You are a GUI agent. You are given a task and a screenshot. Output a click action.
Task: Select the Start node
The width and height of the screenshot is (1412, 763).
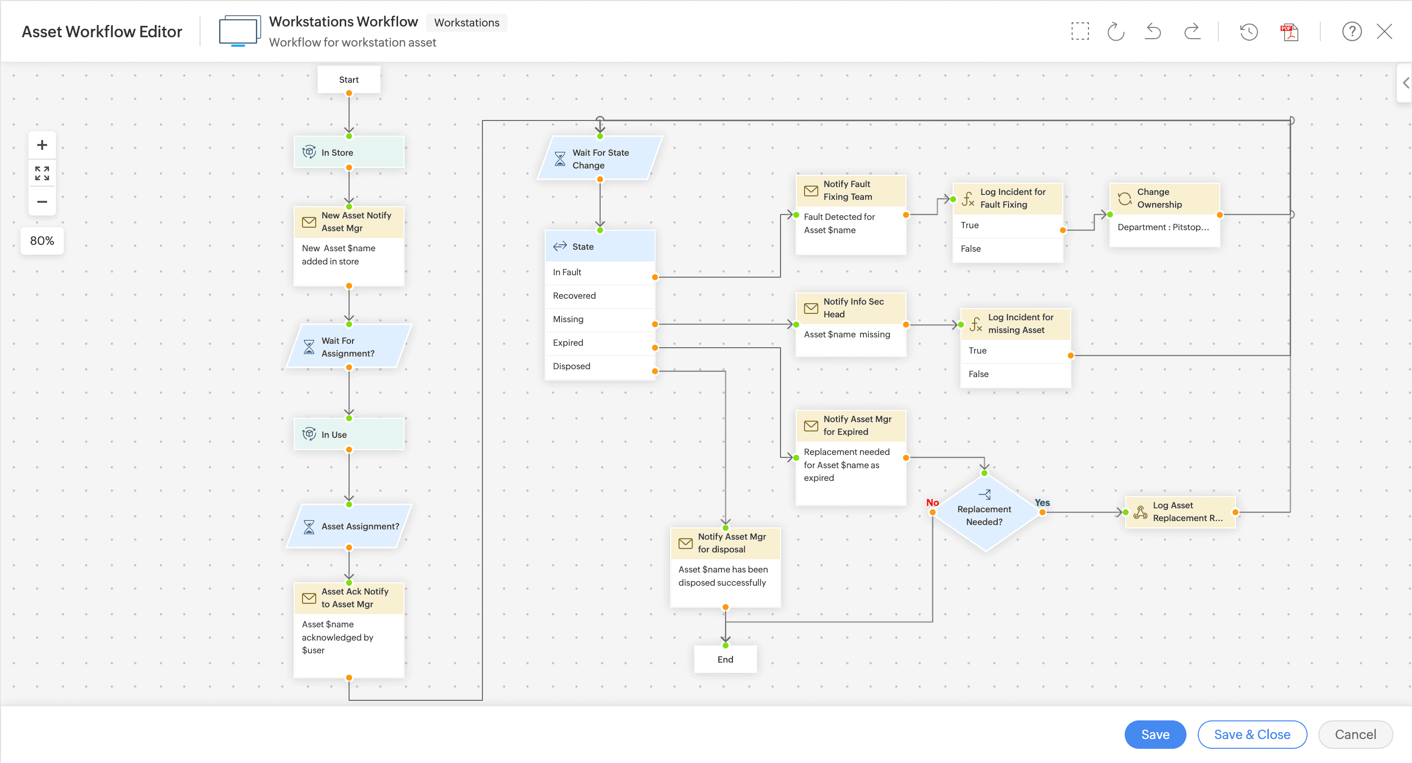[349, 79]
